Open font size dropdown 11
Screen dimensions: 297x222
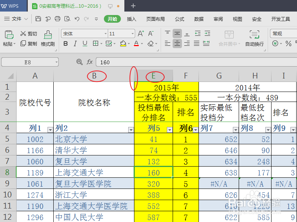tap(132, 34)
